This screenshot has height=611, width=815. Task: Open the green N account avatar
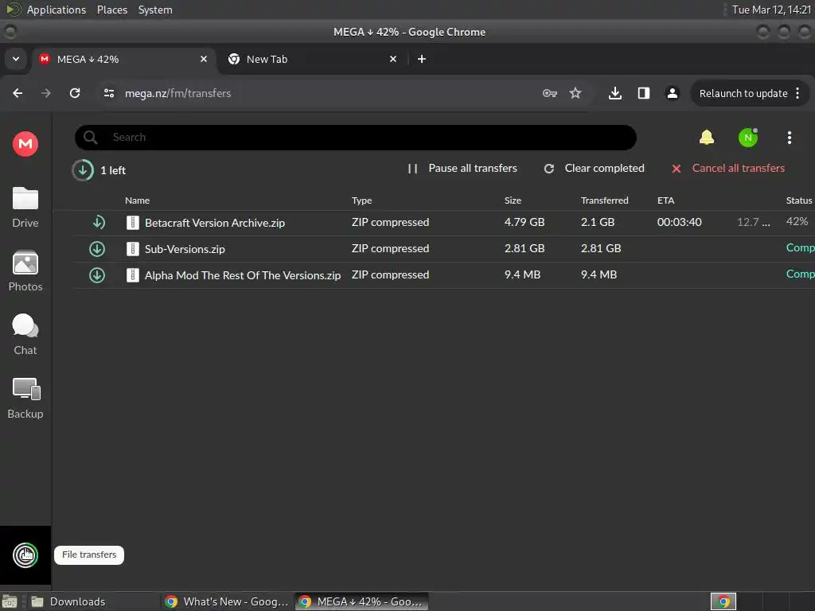[x=748, y=138]
